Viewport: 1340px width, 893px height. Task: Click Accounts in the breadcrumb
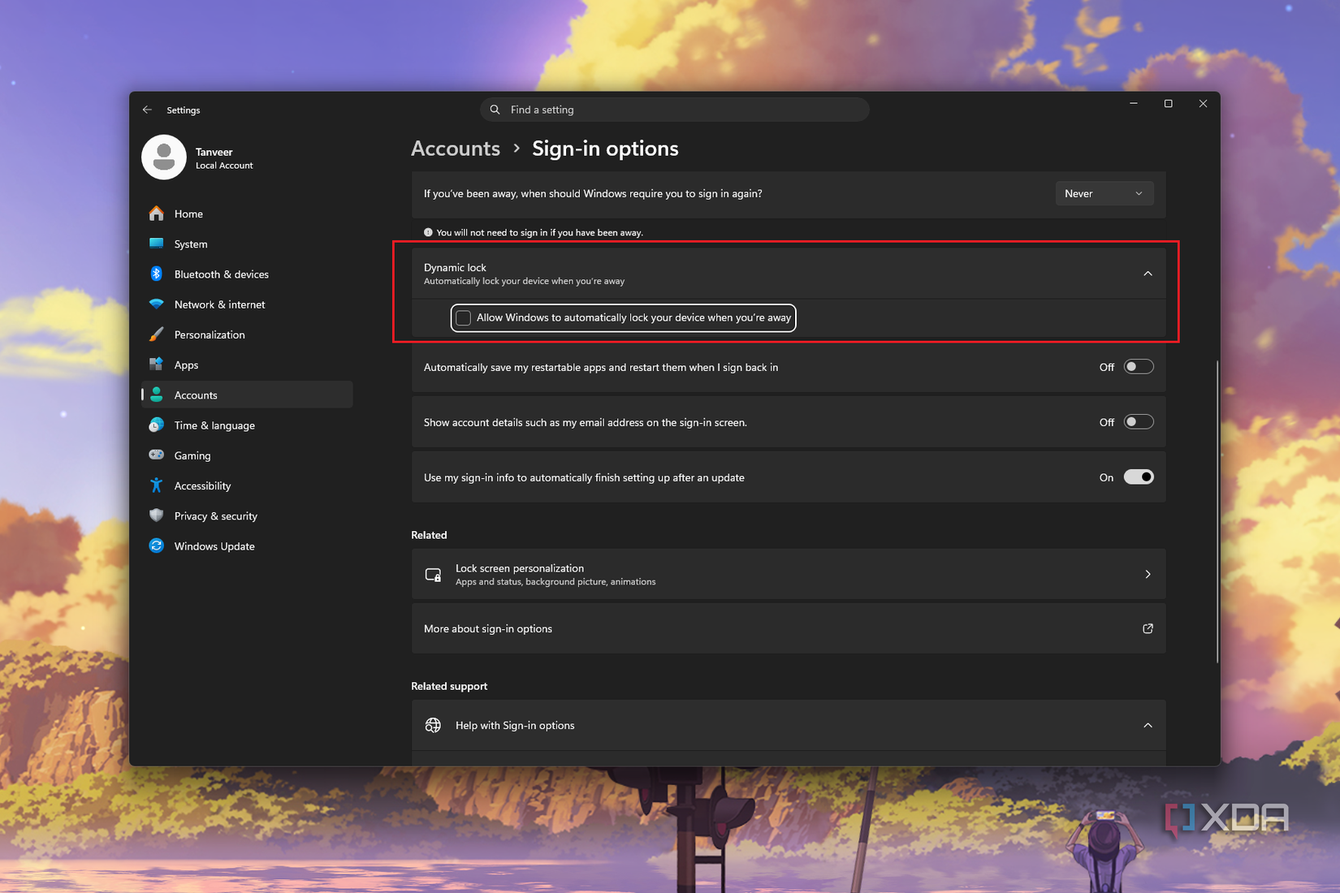click(x=456, y=149)
